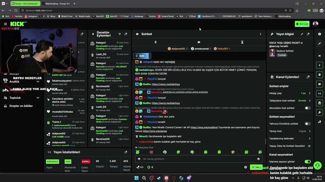This screenshot has width=325, height=182.
Task: Pick the red angry emote
Action: pos(151,152)
